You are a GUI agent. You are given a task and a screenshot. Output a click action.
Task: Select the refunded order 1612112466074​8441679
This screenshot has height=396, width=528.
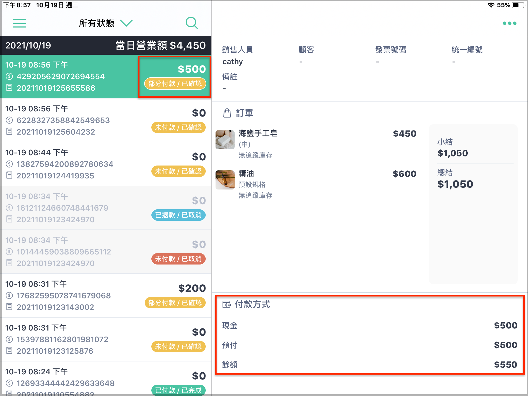pyautogui.click(x=106, y=208)
